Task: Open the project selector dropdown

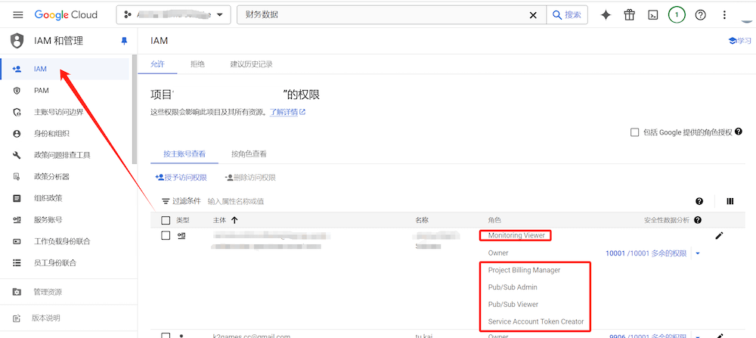Action: click(x=174, y=15)
